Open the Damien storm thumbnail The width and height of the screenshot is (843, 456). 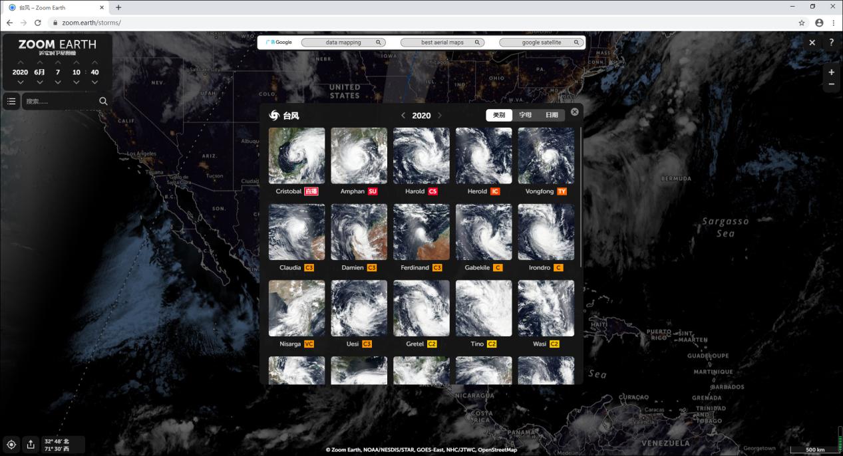tap(359, 232)
